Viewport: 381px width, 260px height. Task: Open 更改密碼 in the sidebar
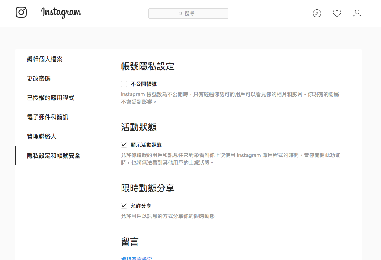point(39,79)
